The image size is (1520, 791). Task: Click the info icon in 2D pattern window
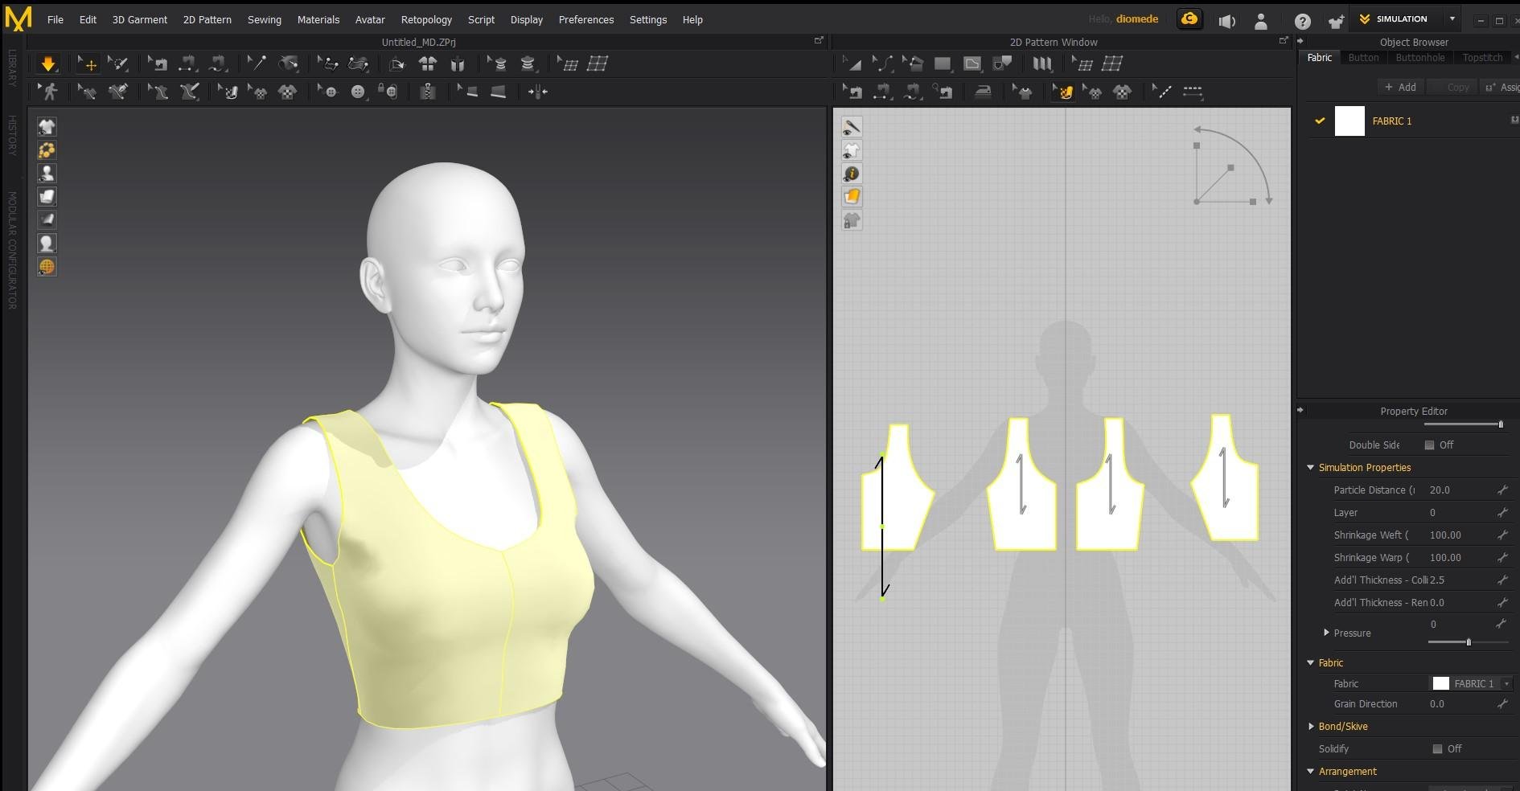(x=852, y=174)
